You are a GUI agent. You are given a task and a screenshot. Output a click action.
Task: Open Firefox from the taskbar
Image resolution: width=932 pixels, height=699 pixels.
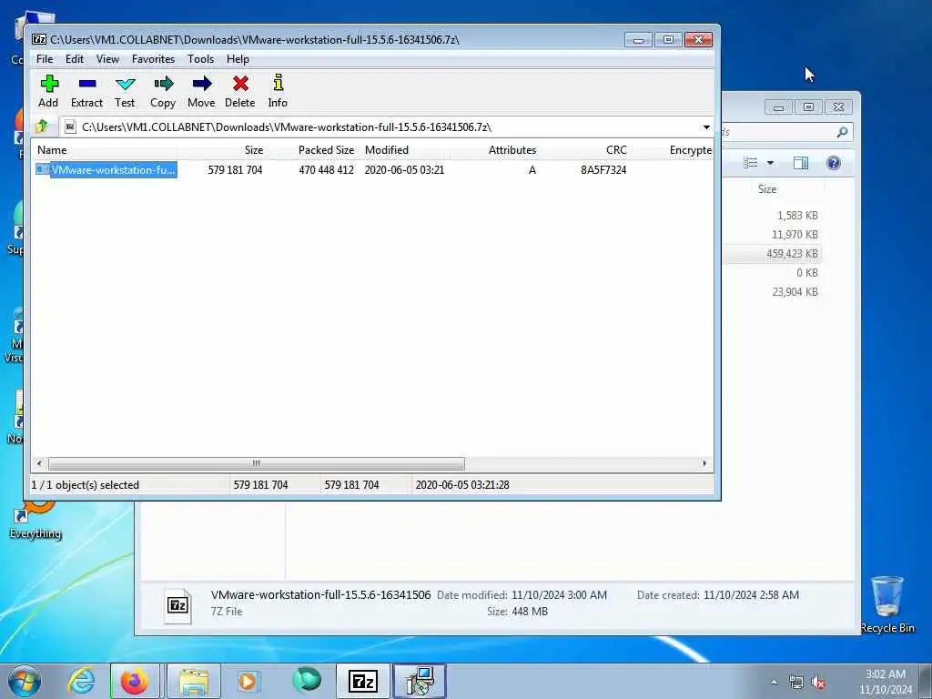(x=135, y=681)
